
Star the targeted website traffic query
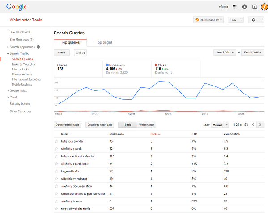click(56, 209)
